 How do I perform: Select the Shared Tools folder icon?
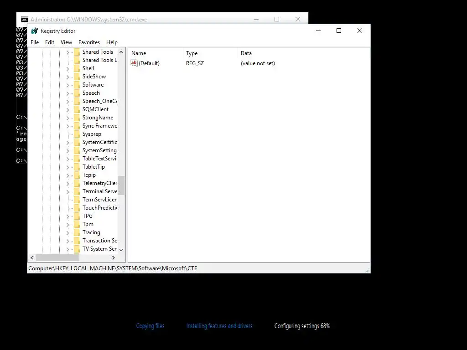pos(77,52)
